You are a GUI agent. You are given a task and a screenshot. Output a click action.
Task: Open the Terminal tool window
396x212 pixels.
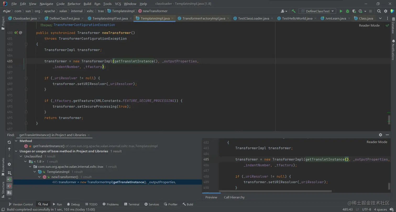[132, 204]
